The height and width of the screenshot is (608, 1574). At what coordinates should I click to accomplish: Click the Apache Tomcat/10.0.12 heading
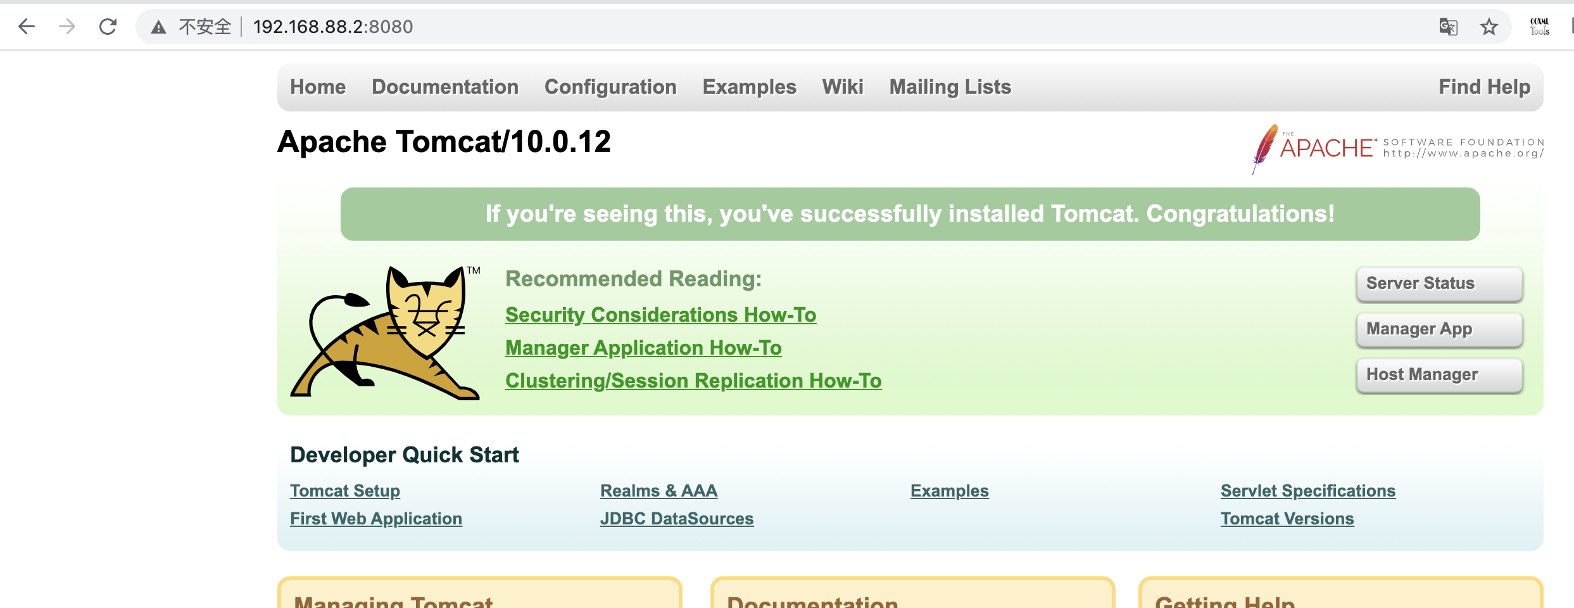pos(444,141)
